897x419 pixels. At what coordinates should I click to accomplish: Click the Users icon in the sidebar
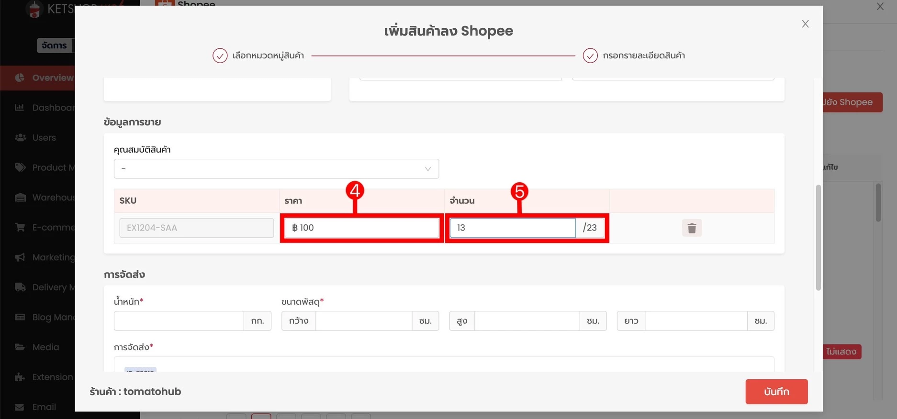point(20,138)
